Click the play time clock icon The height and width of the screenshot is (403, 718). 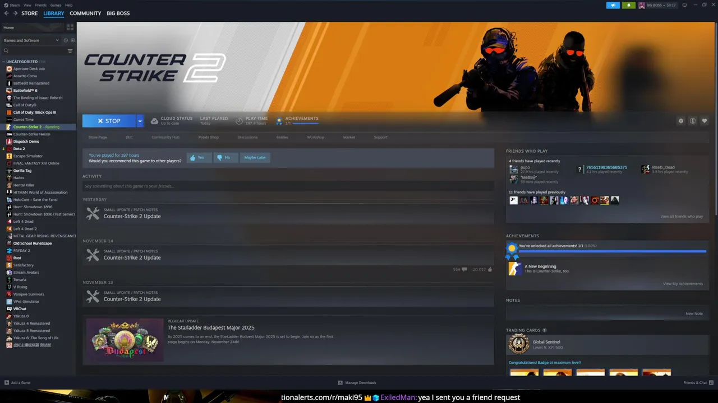pos(240,121)
